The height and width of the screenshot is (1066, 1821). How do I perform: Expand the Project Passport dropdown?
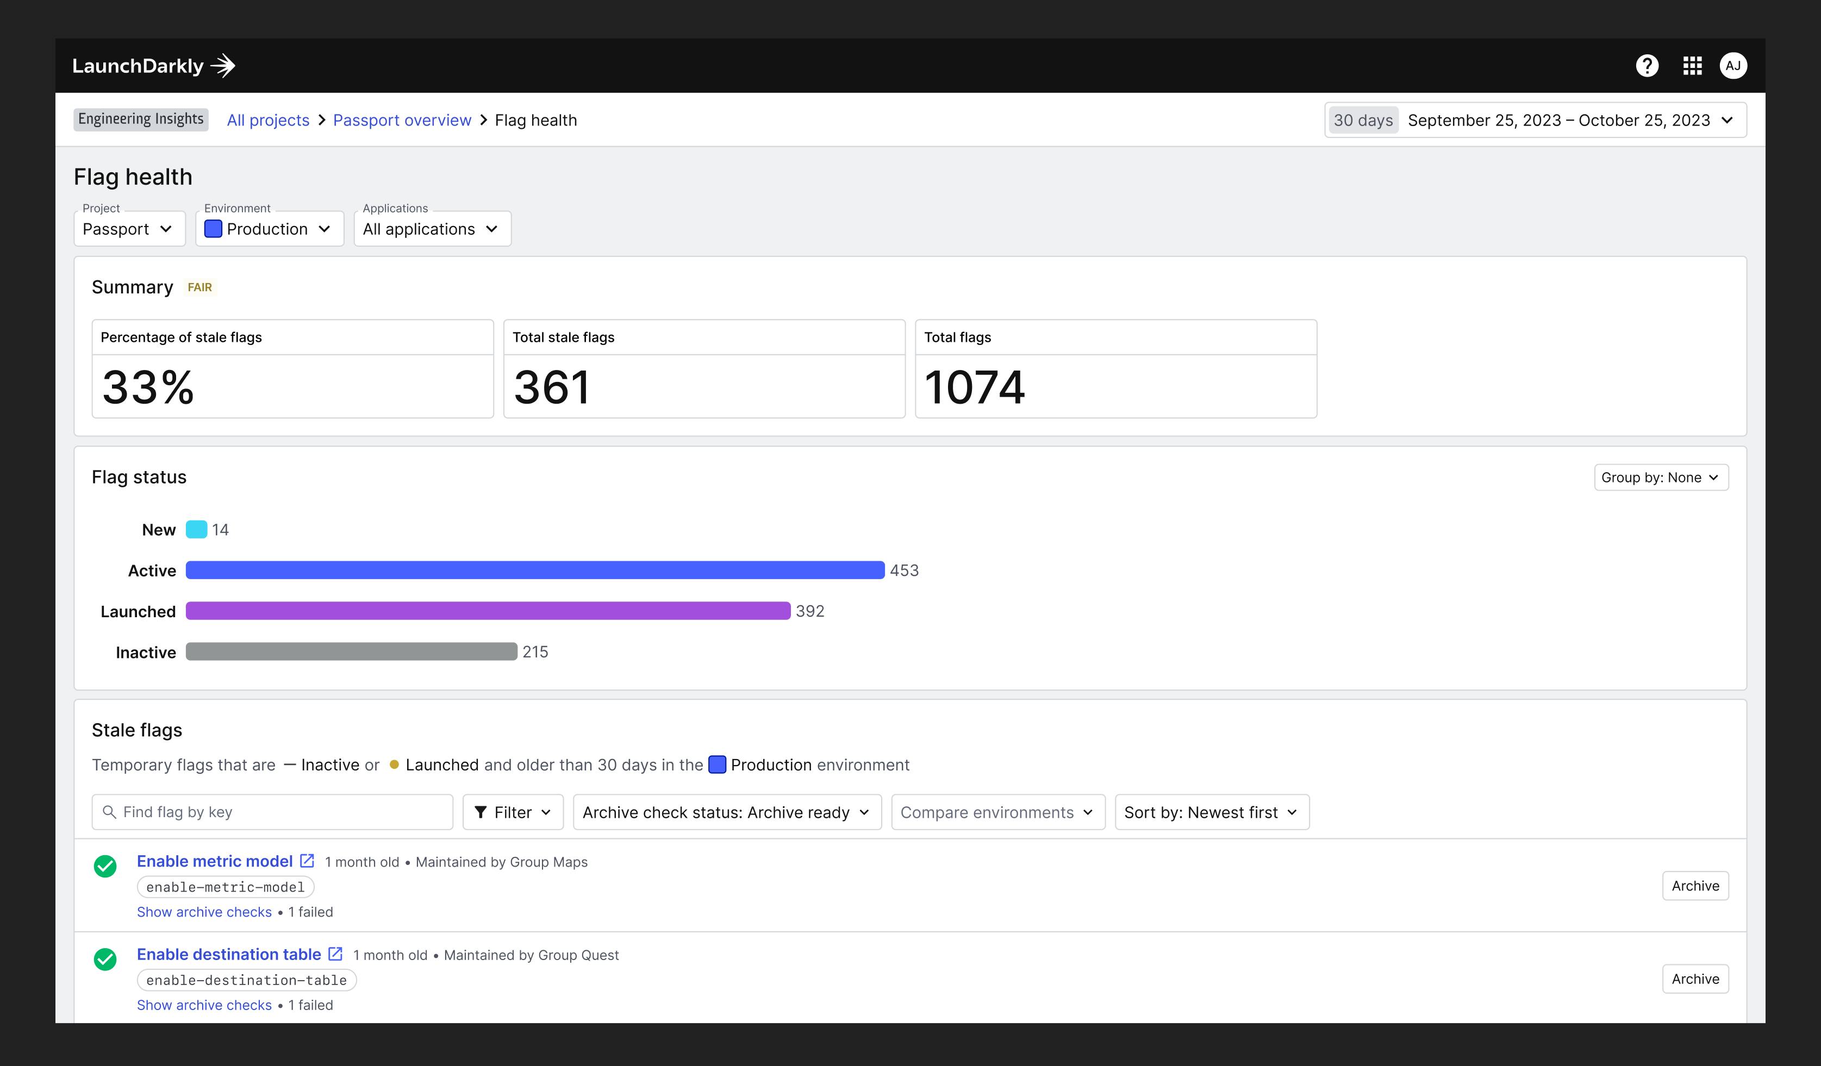click(x=129, y=229)
